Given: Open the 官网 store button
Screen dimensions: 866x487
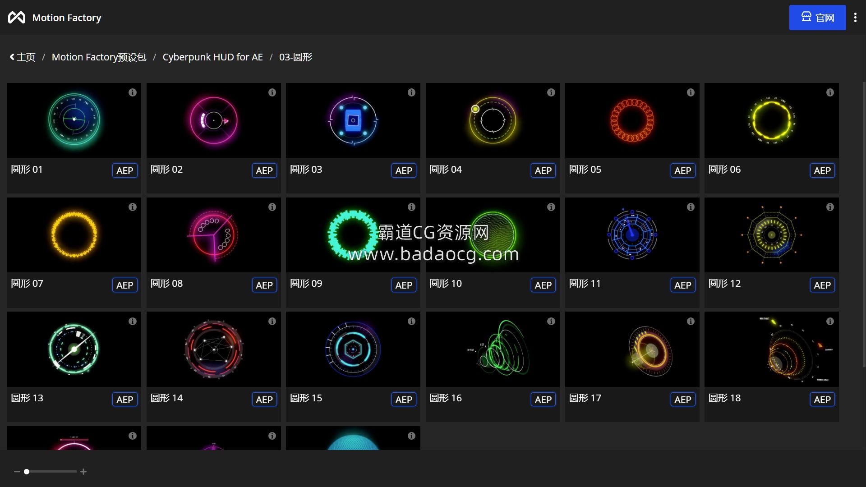Looking at the screenshot, I should (817, 18).
